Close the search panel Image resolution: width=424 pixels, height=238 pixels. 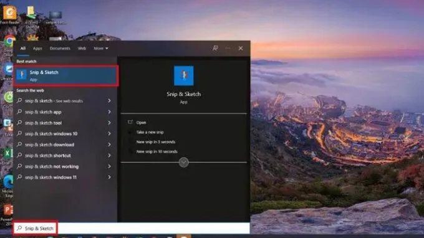click(241, 49)
